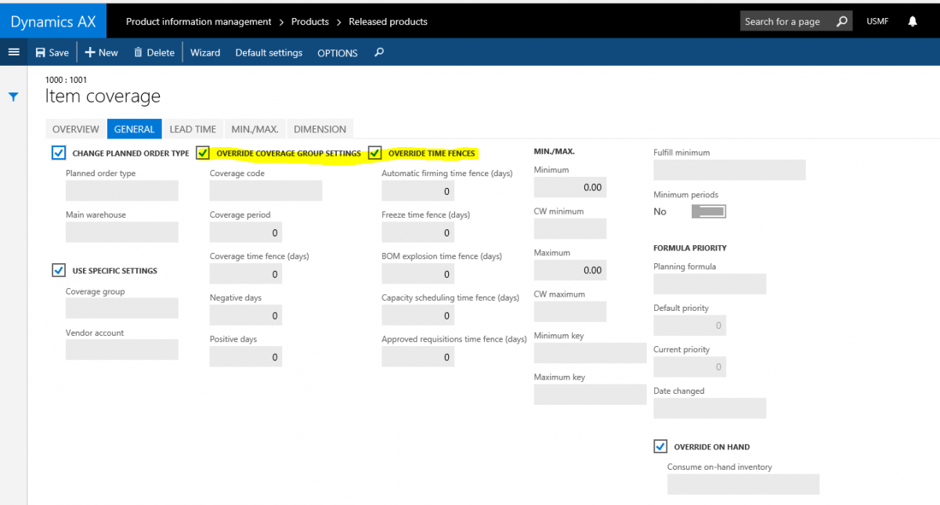Click Approved requisitions time fence field
This screenshot has height=505, width=940.
(x=418, y=357)
